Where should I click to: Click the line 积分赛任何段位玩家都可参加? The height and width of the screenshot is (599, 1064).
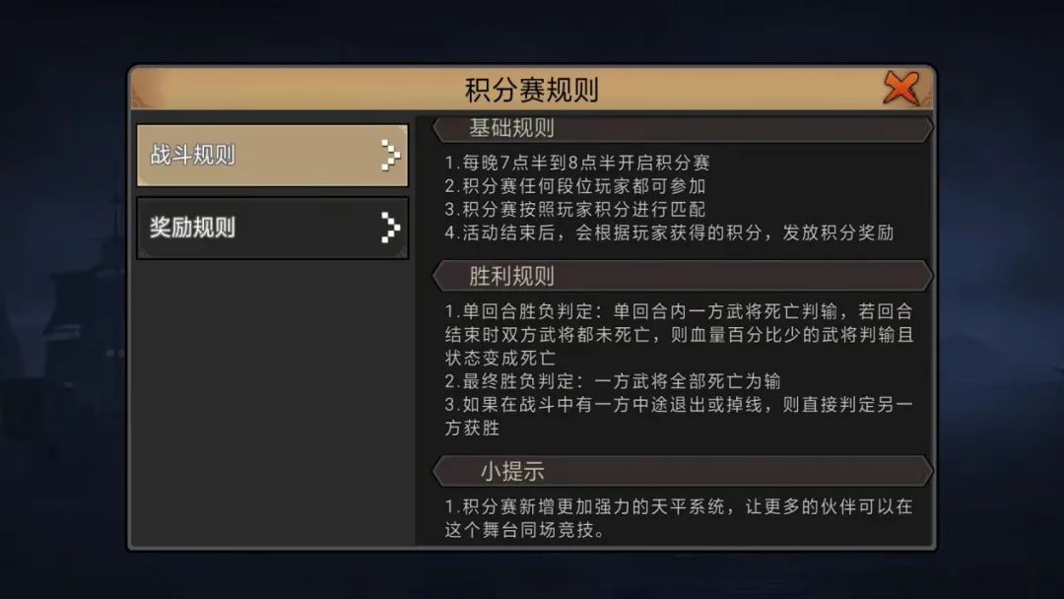(575, 185)
